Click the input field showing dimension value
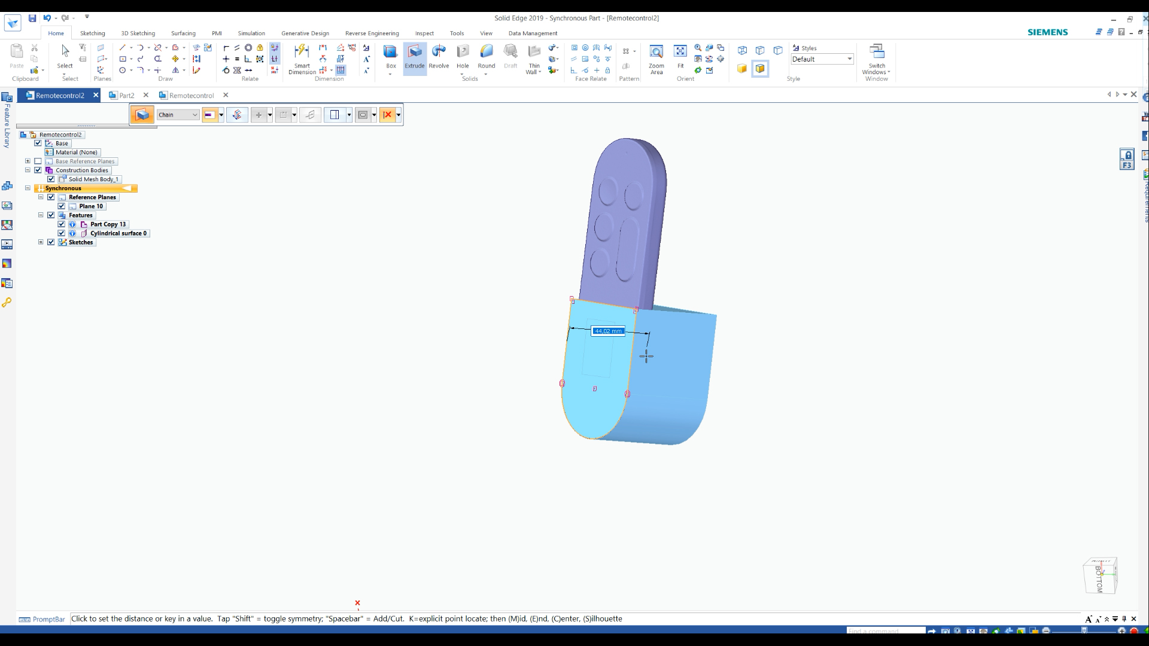Image resolution: width=1149 pixels, height=646 pixels. click(607, 331)
